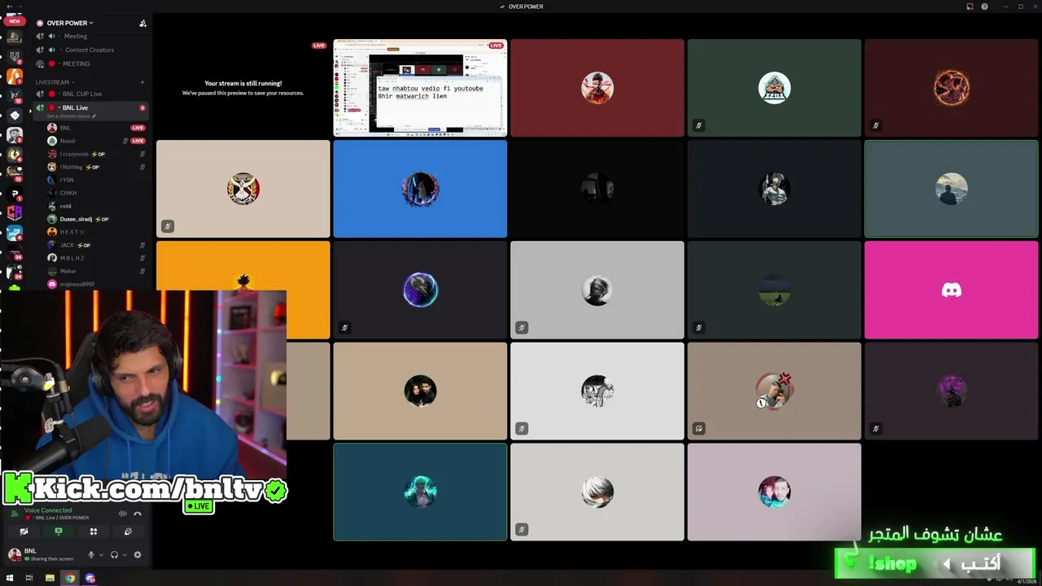1042x586 pixels.
Task: Click Set a channel status link
Action: point(68,116)
